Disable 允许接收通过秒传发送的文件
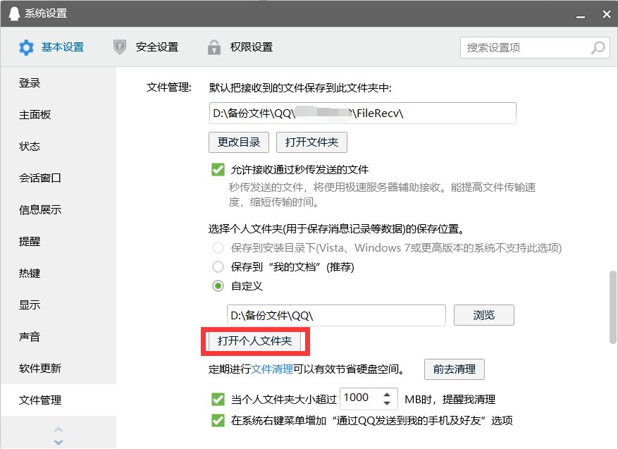Screen dimensions: 618x449 click(x=218, y=169)
